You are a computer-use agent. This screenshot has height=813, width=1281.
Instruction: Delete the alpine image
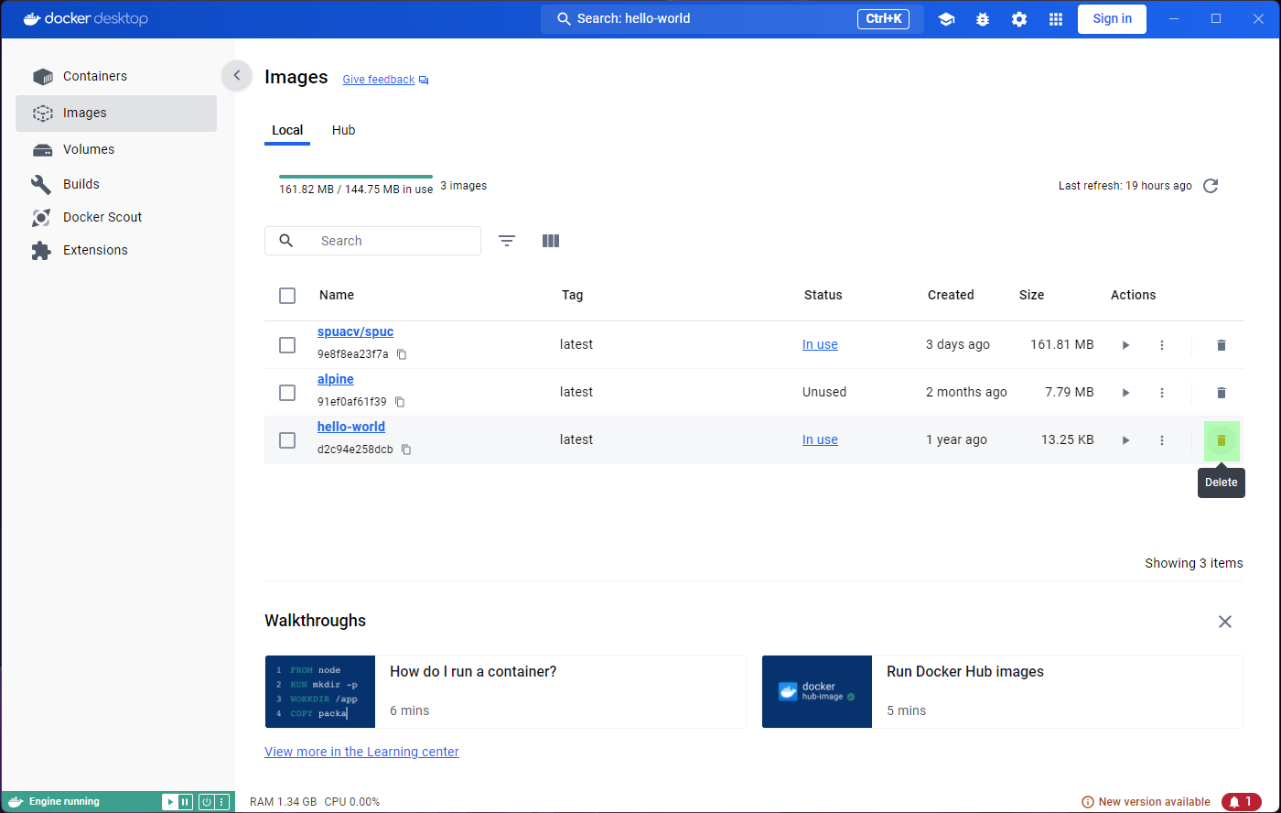(x=1221, y=393)
